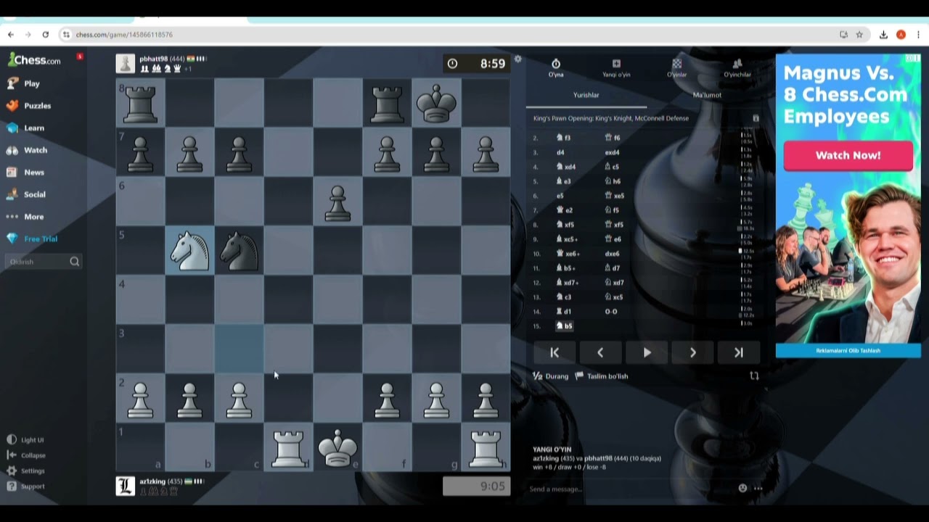Open the Puzzles section in the sidebar
Screen dimensions: 929x522
(x=29, y=106)
